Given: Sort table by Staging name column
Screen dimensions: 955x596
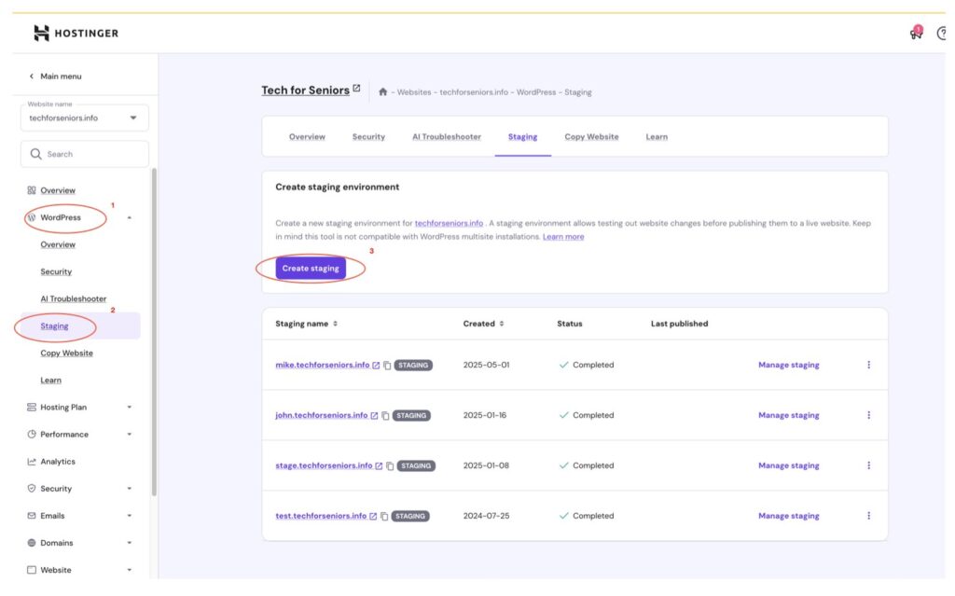Looking at the screenshot, I should [x=307, y=324].
